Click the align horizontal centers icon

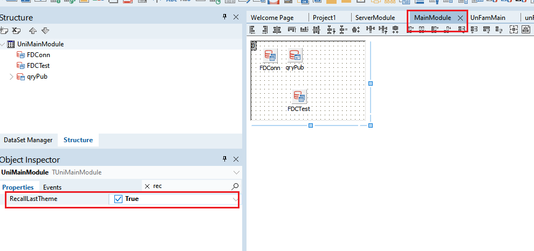(x=277, y=30)
